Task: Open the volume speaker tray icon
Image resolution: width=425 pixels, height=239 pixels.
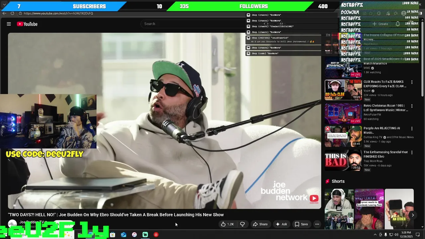Action: 396,235
